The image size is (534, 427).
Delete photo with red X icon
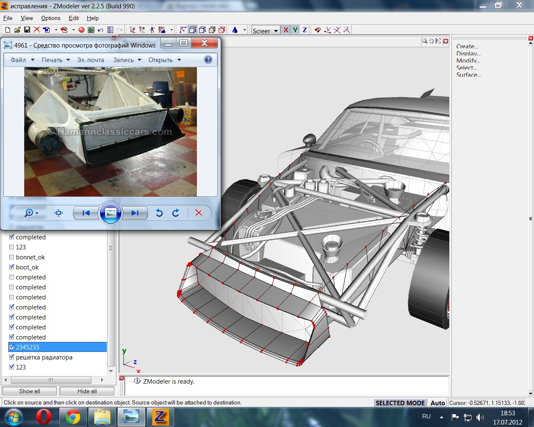coord(199,213)
